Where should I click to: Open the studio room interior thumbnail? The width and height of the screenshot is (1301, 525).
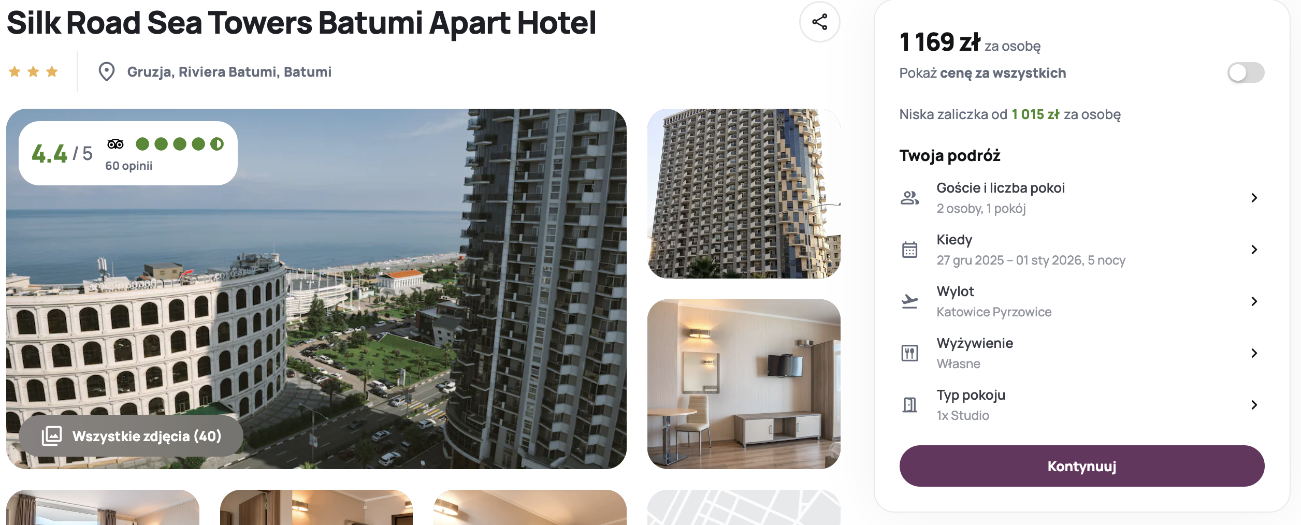(744, 384)
